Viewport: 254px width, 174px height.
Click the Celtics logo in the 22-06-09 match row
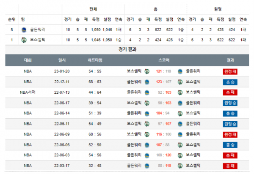pos(147,134)
